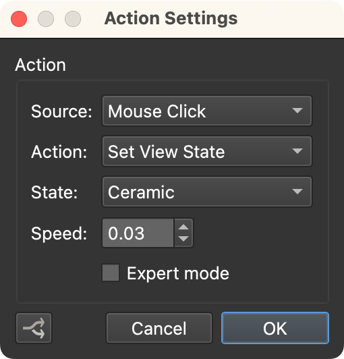This screenshot has height=359, width=344.
Task: Open the Action dropdown showing Set View State
Action: coord(207,151)
